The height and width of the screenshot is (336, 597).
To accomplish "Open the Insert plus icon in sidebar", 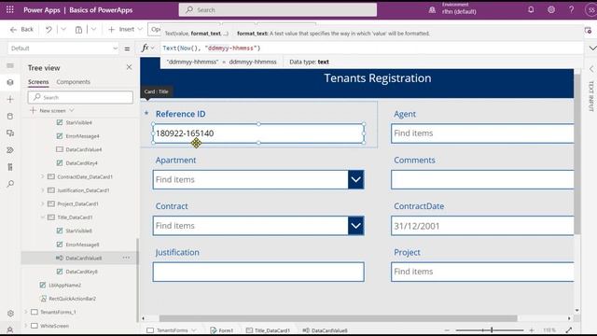I will pos(10,100).
